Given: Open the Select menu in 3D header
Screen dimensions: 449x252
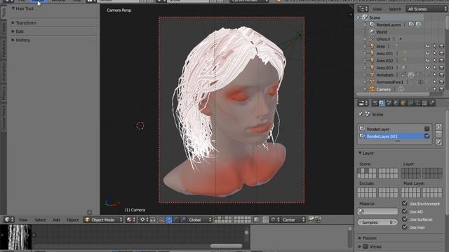Looking at the screenshot, I should pyautogui.click(x=40, y=220).
